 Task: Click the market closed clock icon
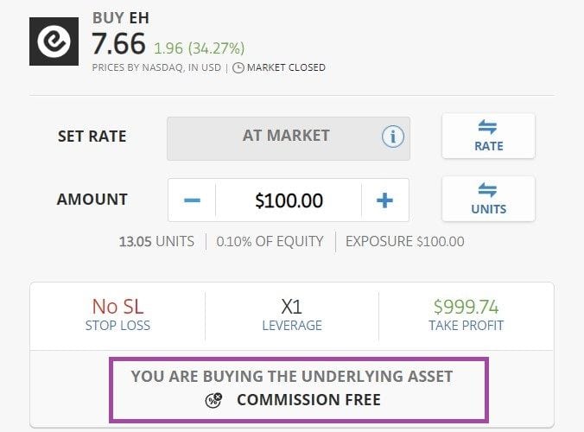point(238,67)
